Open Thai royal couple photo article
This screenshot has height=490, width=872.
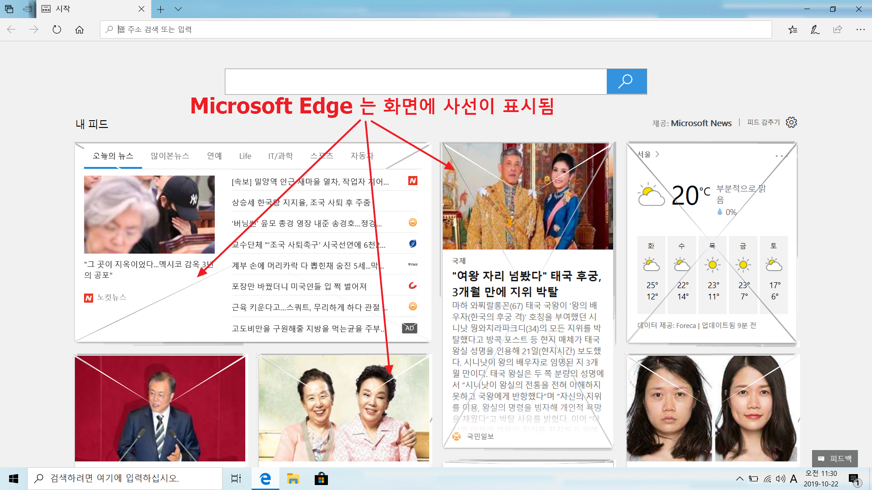[528, 196]
